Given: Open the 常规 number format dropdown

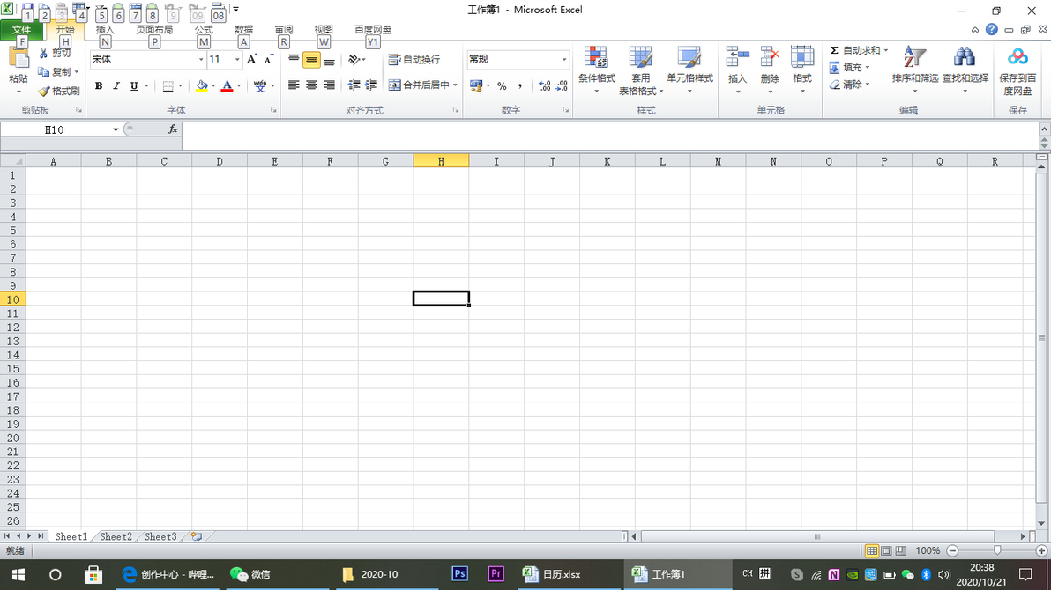Looking at the screenshot, I should click(x=563, y=59).
